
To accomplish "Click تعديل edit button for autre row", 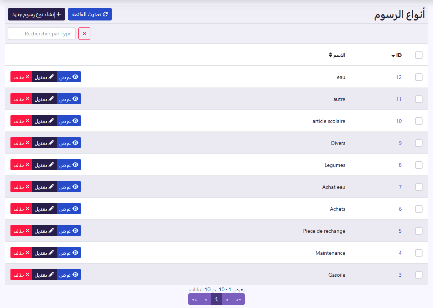I will 44,99.
